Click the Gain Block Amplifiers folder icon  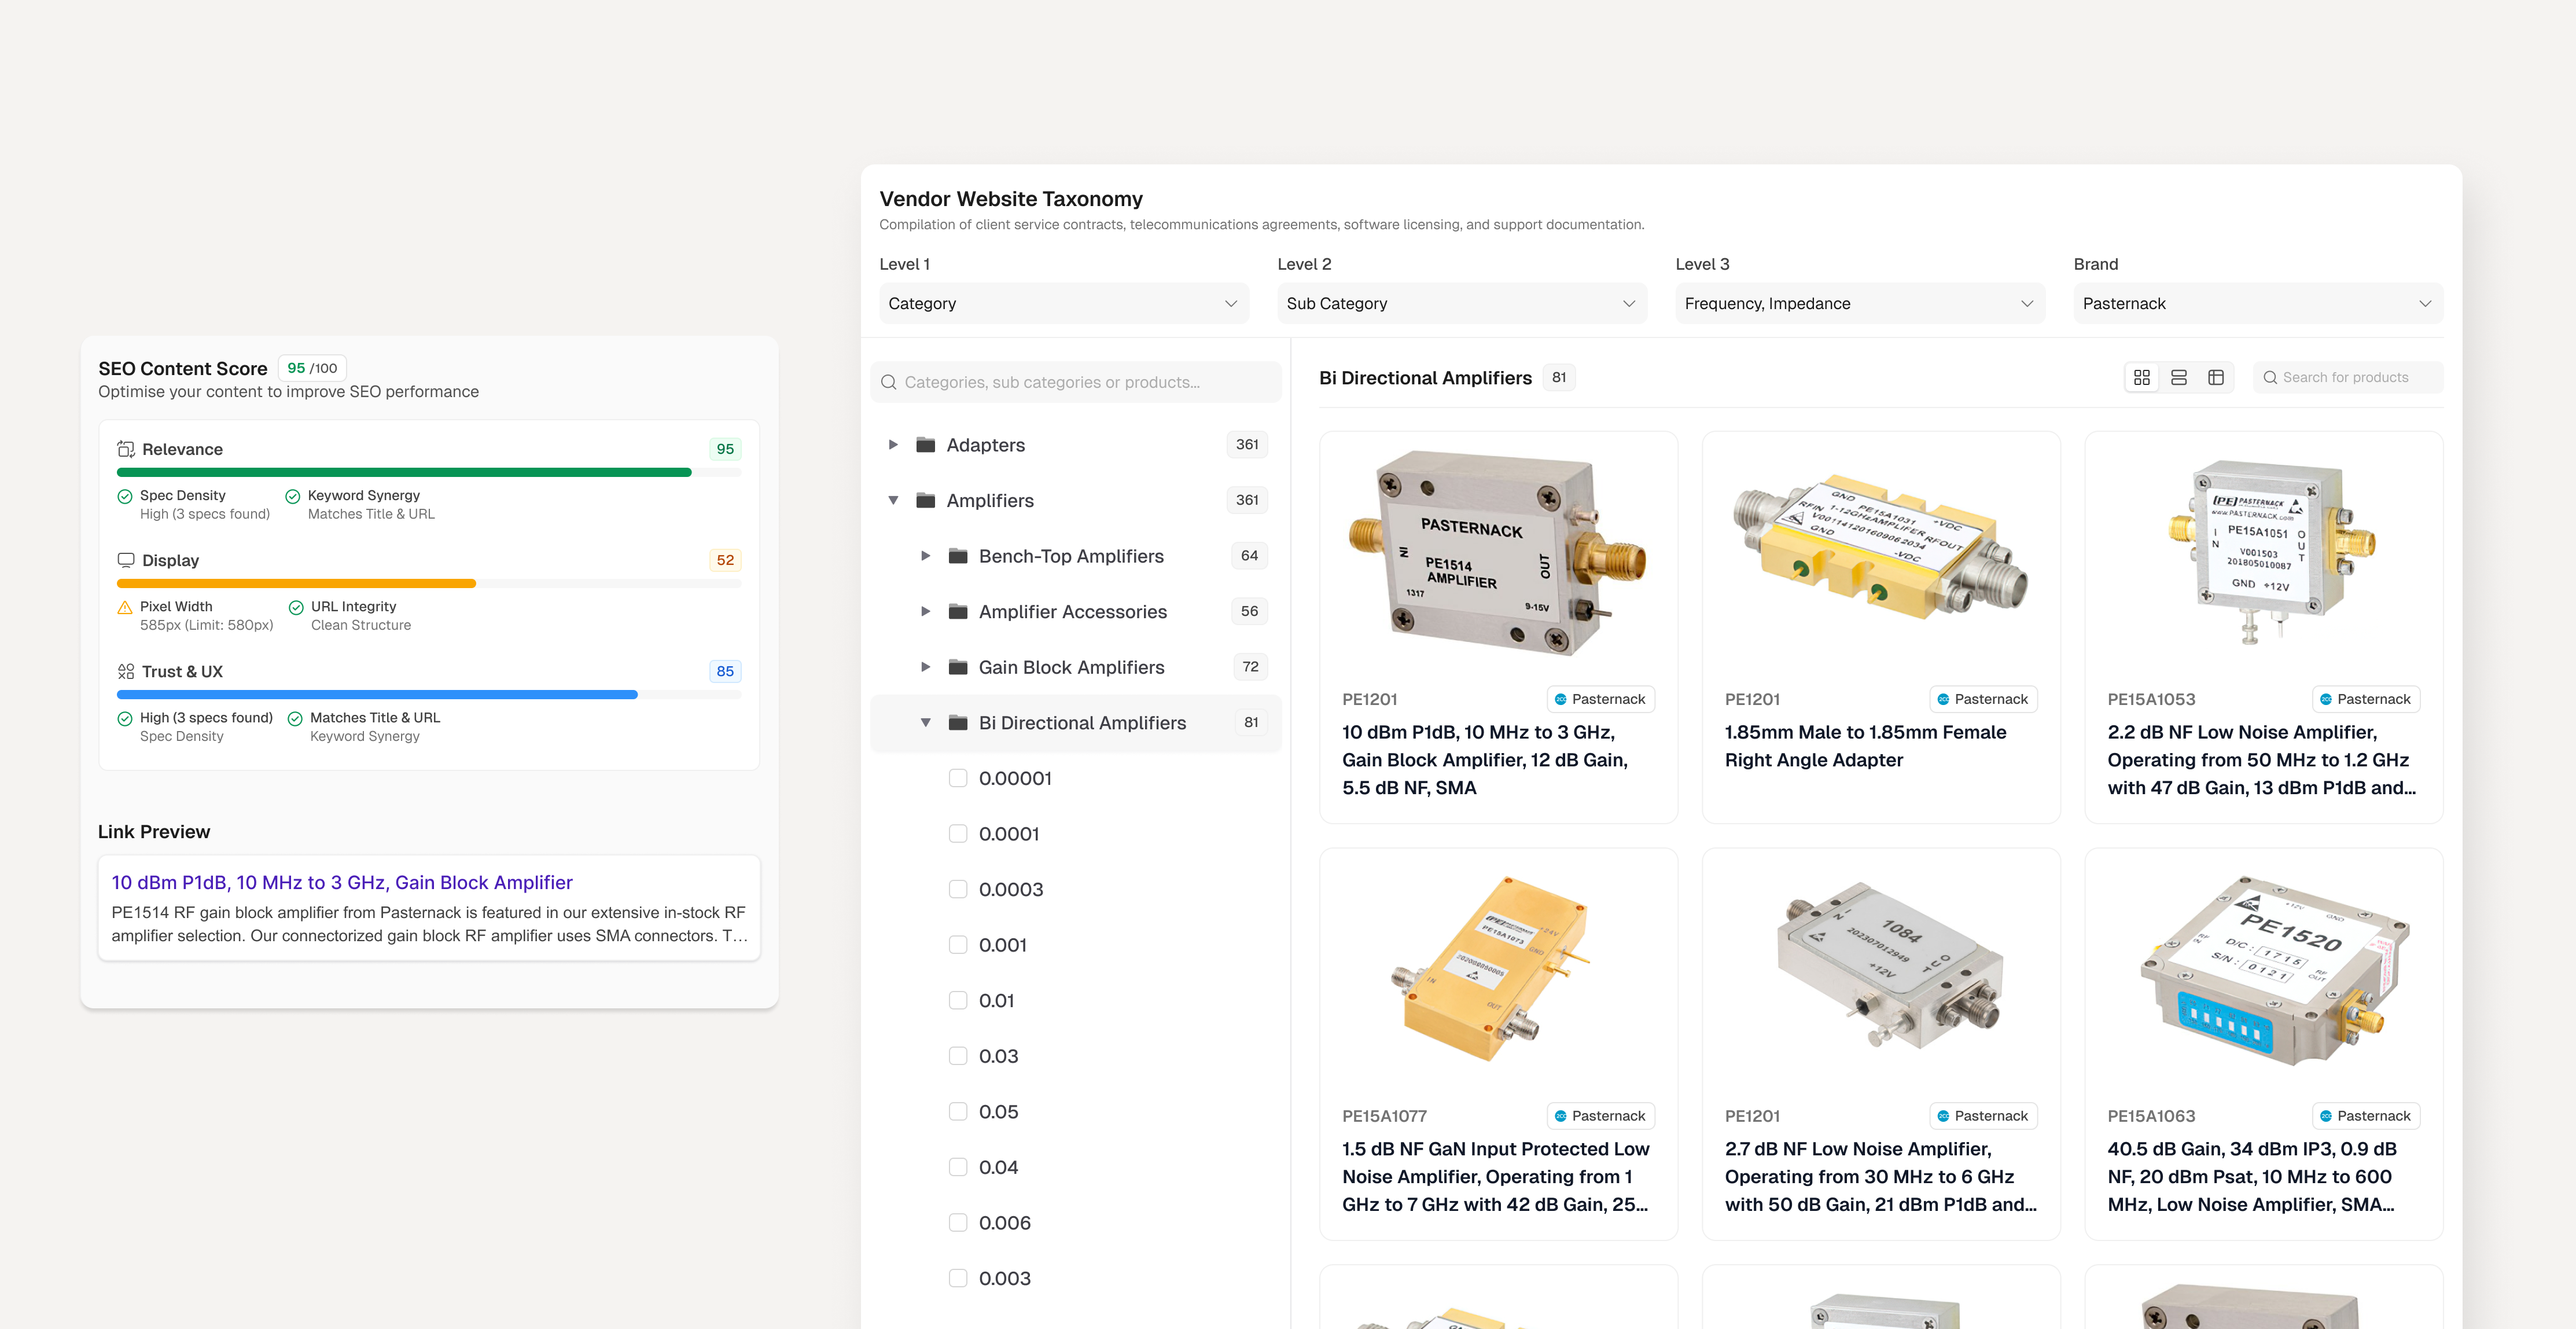958,666
